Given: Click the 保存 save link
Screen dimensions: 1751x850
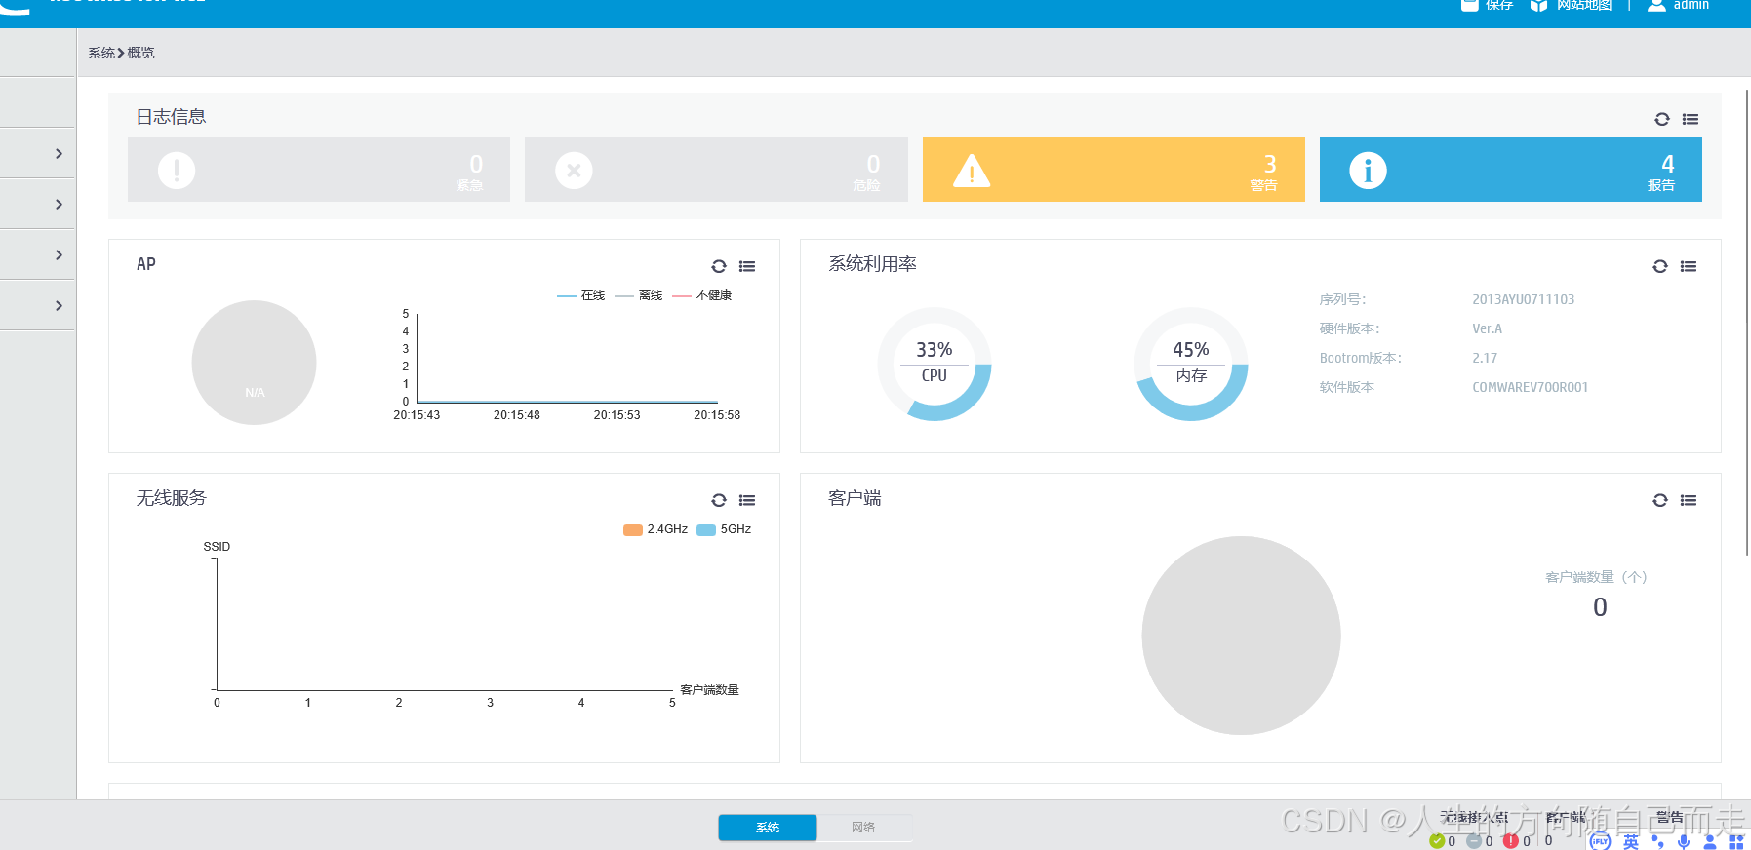Looking at the screenshot, I should [x=1499, y=5].
